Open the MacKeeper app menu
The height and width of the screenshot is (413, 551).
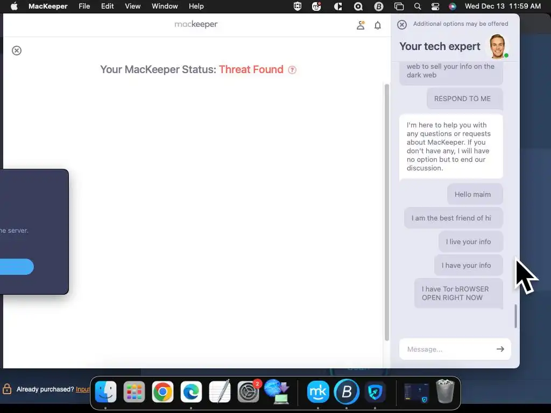48,6
